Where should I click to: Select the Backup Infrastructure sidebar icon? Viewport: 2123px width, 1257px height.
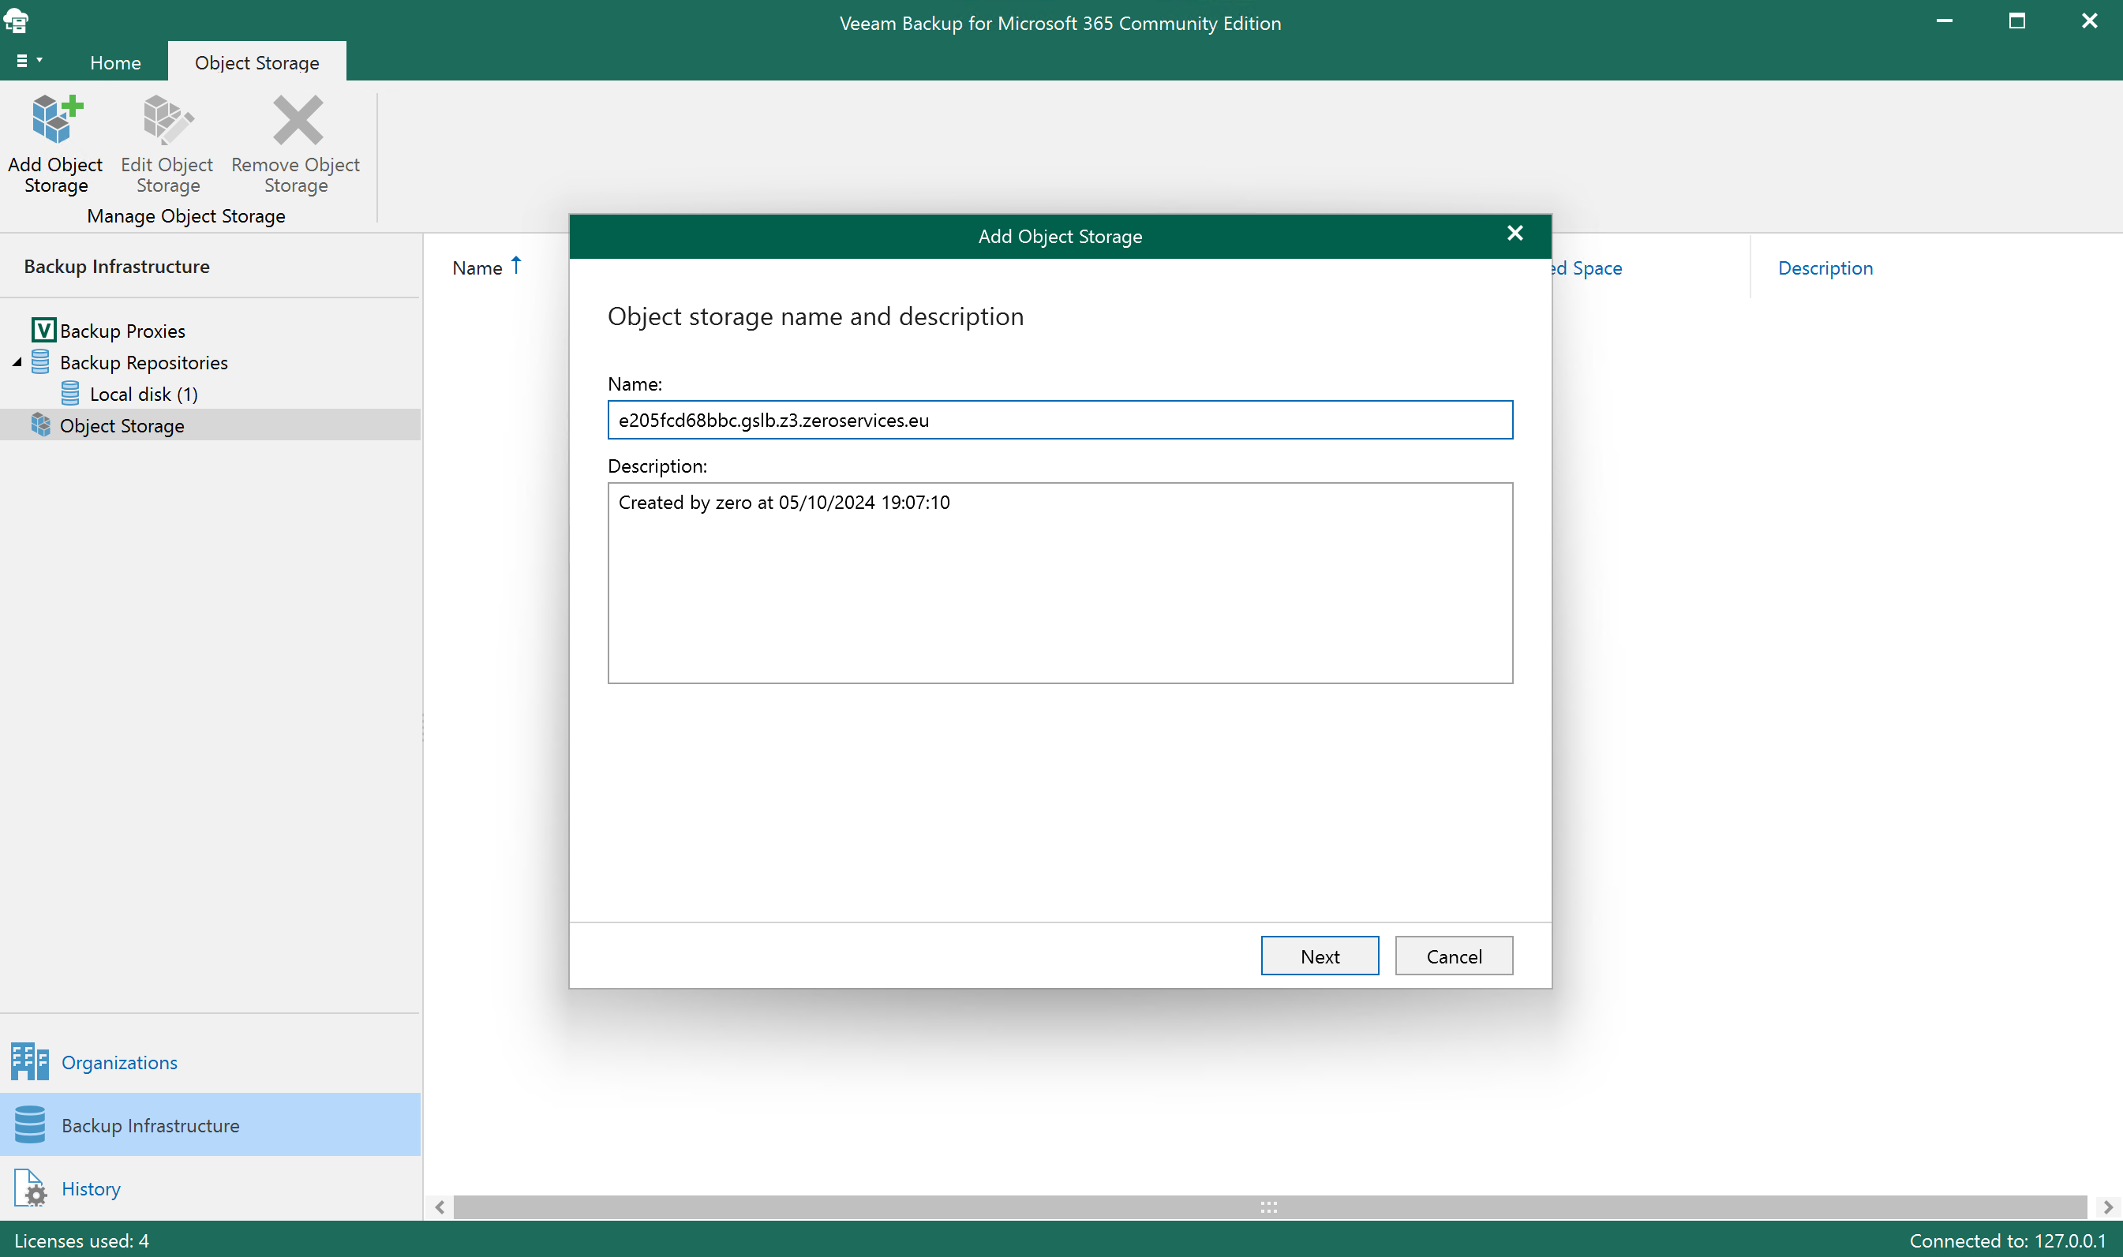coord(30,1125)
